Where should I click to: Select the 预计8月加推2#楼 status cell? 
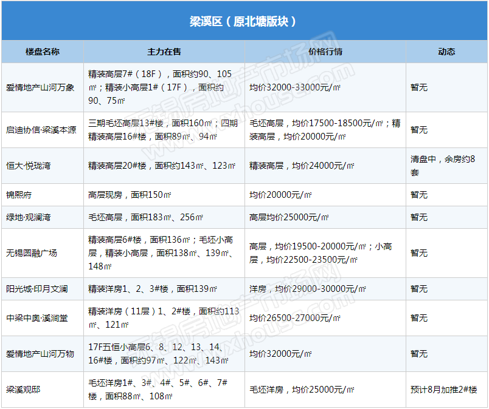pyautogui.click(x=444, y=390)
